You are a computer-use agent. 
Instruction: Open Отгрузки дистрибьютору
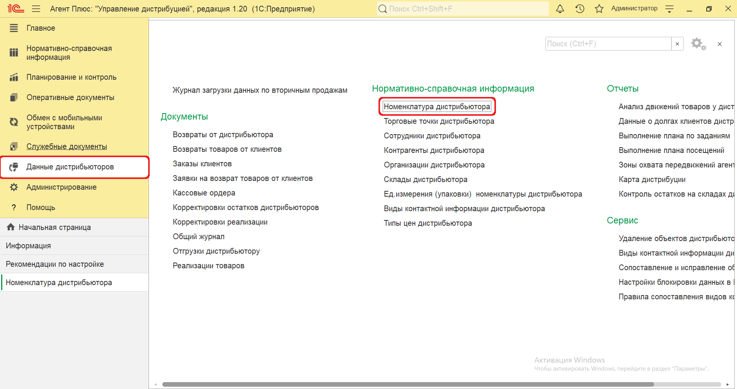[216, 251]
